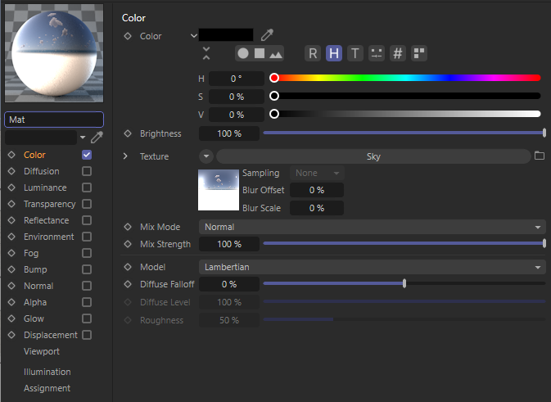Select the color wheel mode icon
This screenshot has height=402, width=551.
(243, 53)
